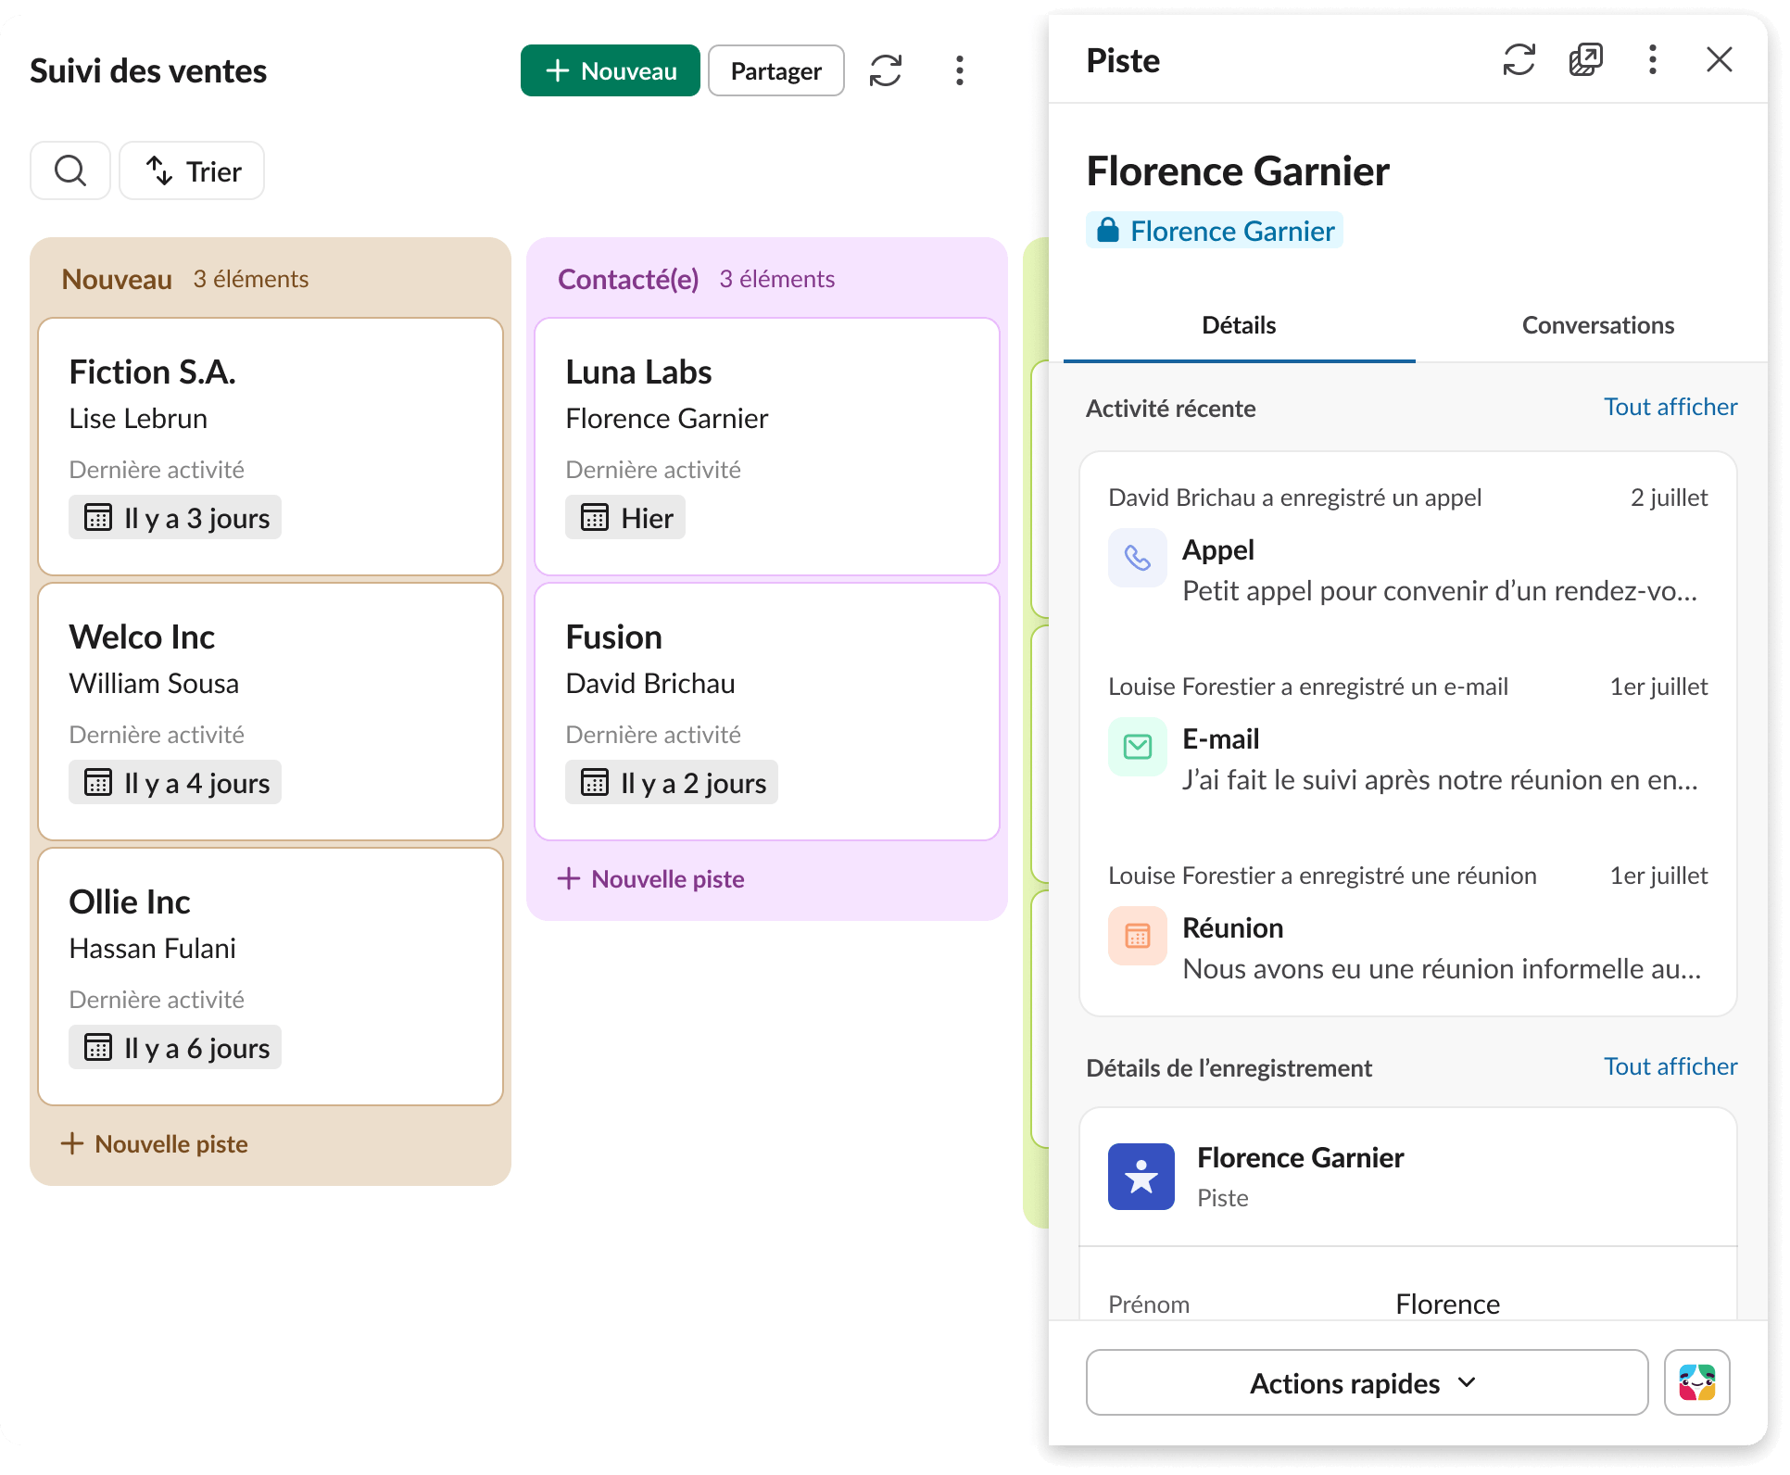Open the Trier sort options
Image resolution: width=1790 pixels, height=1475 pixels.
(193, 170)
